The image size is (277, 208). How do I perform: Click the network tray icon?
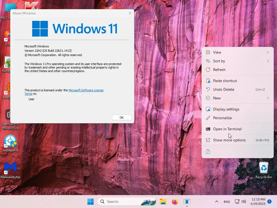tap(237, 201)
